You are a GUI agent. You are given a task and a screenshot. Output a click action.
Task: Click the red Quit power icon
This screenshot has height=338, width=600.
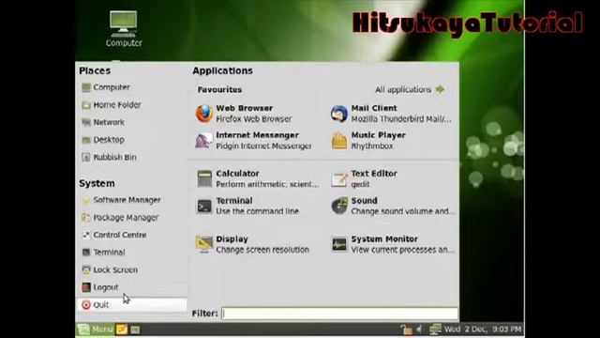[86, 304]
